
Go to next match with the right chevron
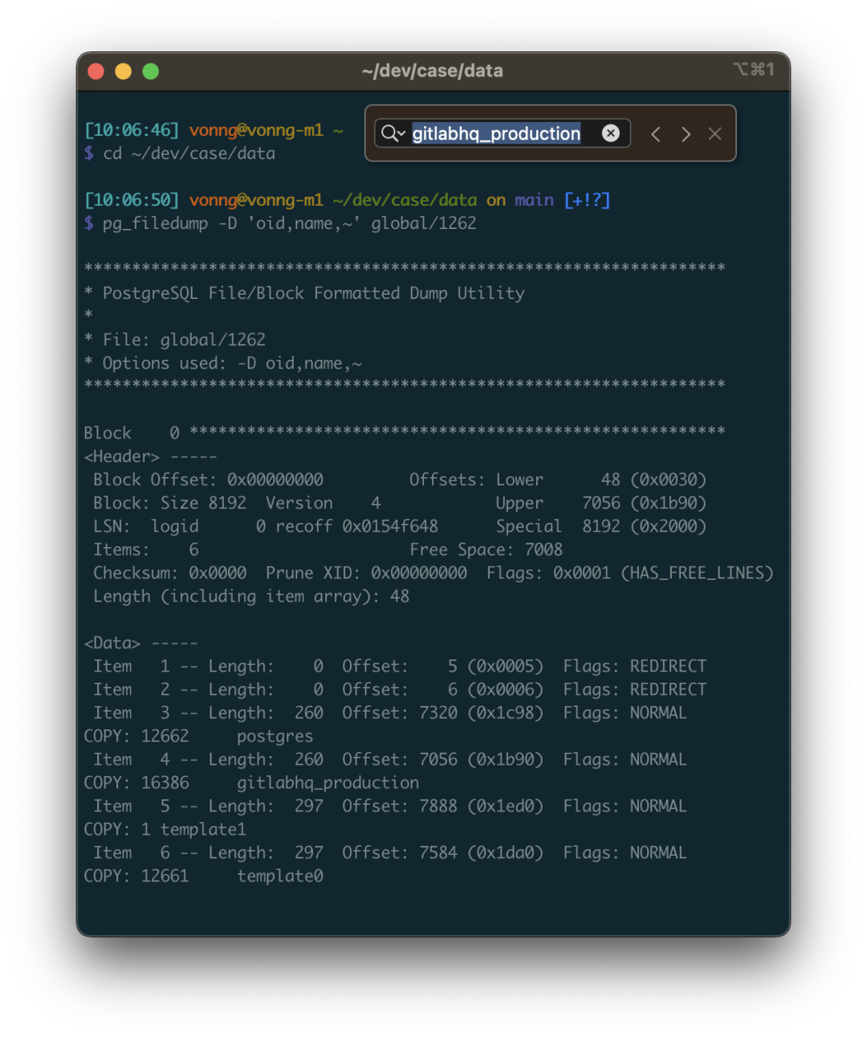point(686,134)
